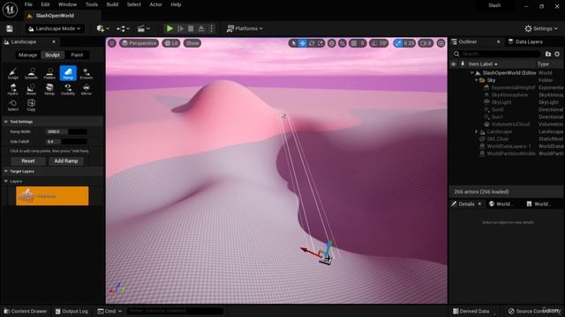
Task: Open the Landscape Mode dropdown
Action: coord(55,28)
